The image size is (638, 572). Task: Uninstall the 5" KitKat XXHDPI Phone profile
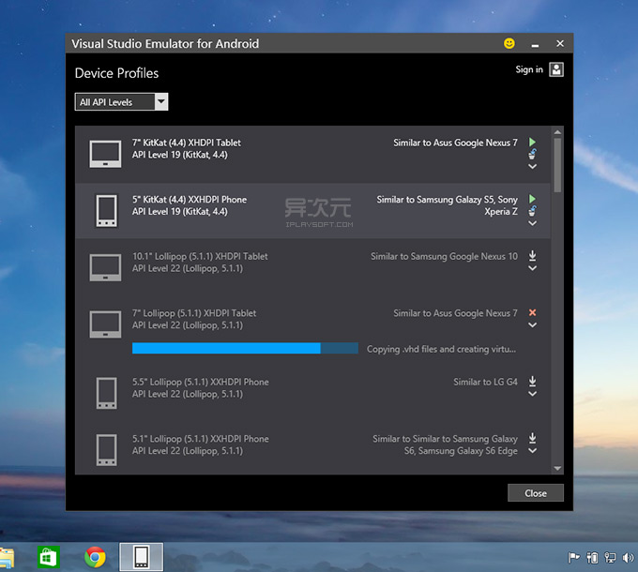pyautogui.click(x=532, y=211)
